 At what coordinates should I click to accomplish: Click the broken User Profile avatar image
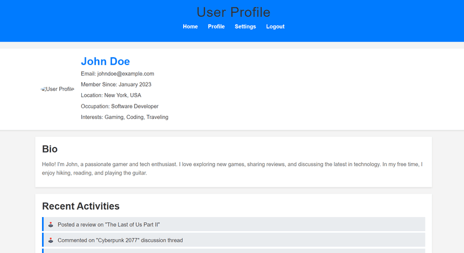[x=58, y=89]
